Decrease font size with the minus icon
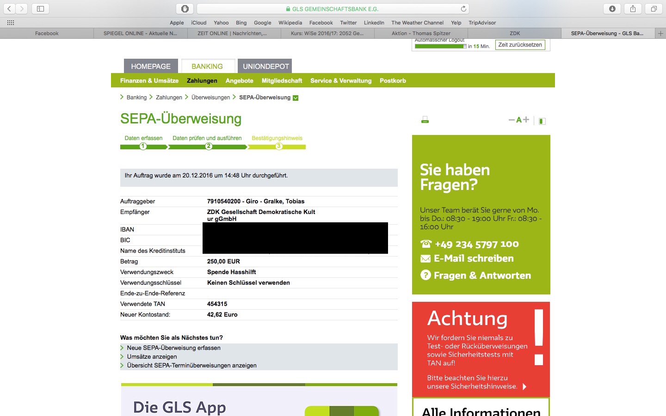 click(x=512, y=120)
